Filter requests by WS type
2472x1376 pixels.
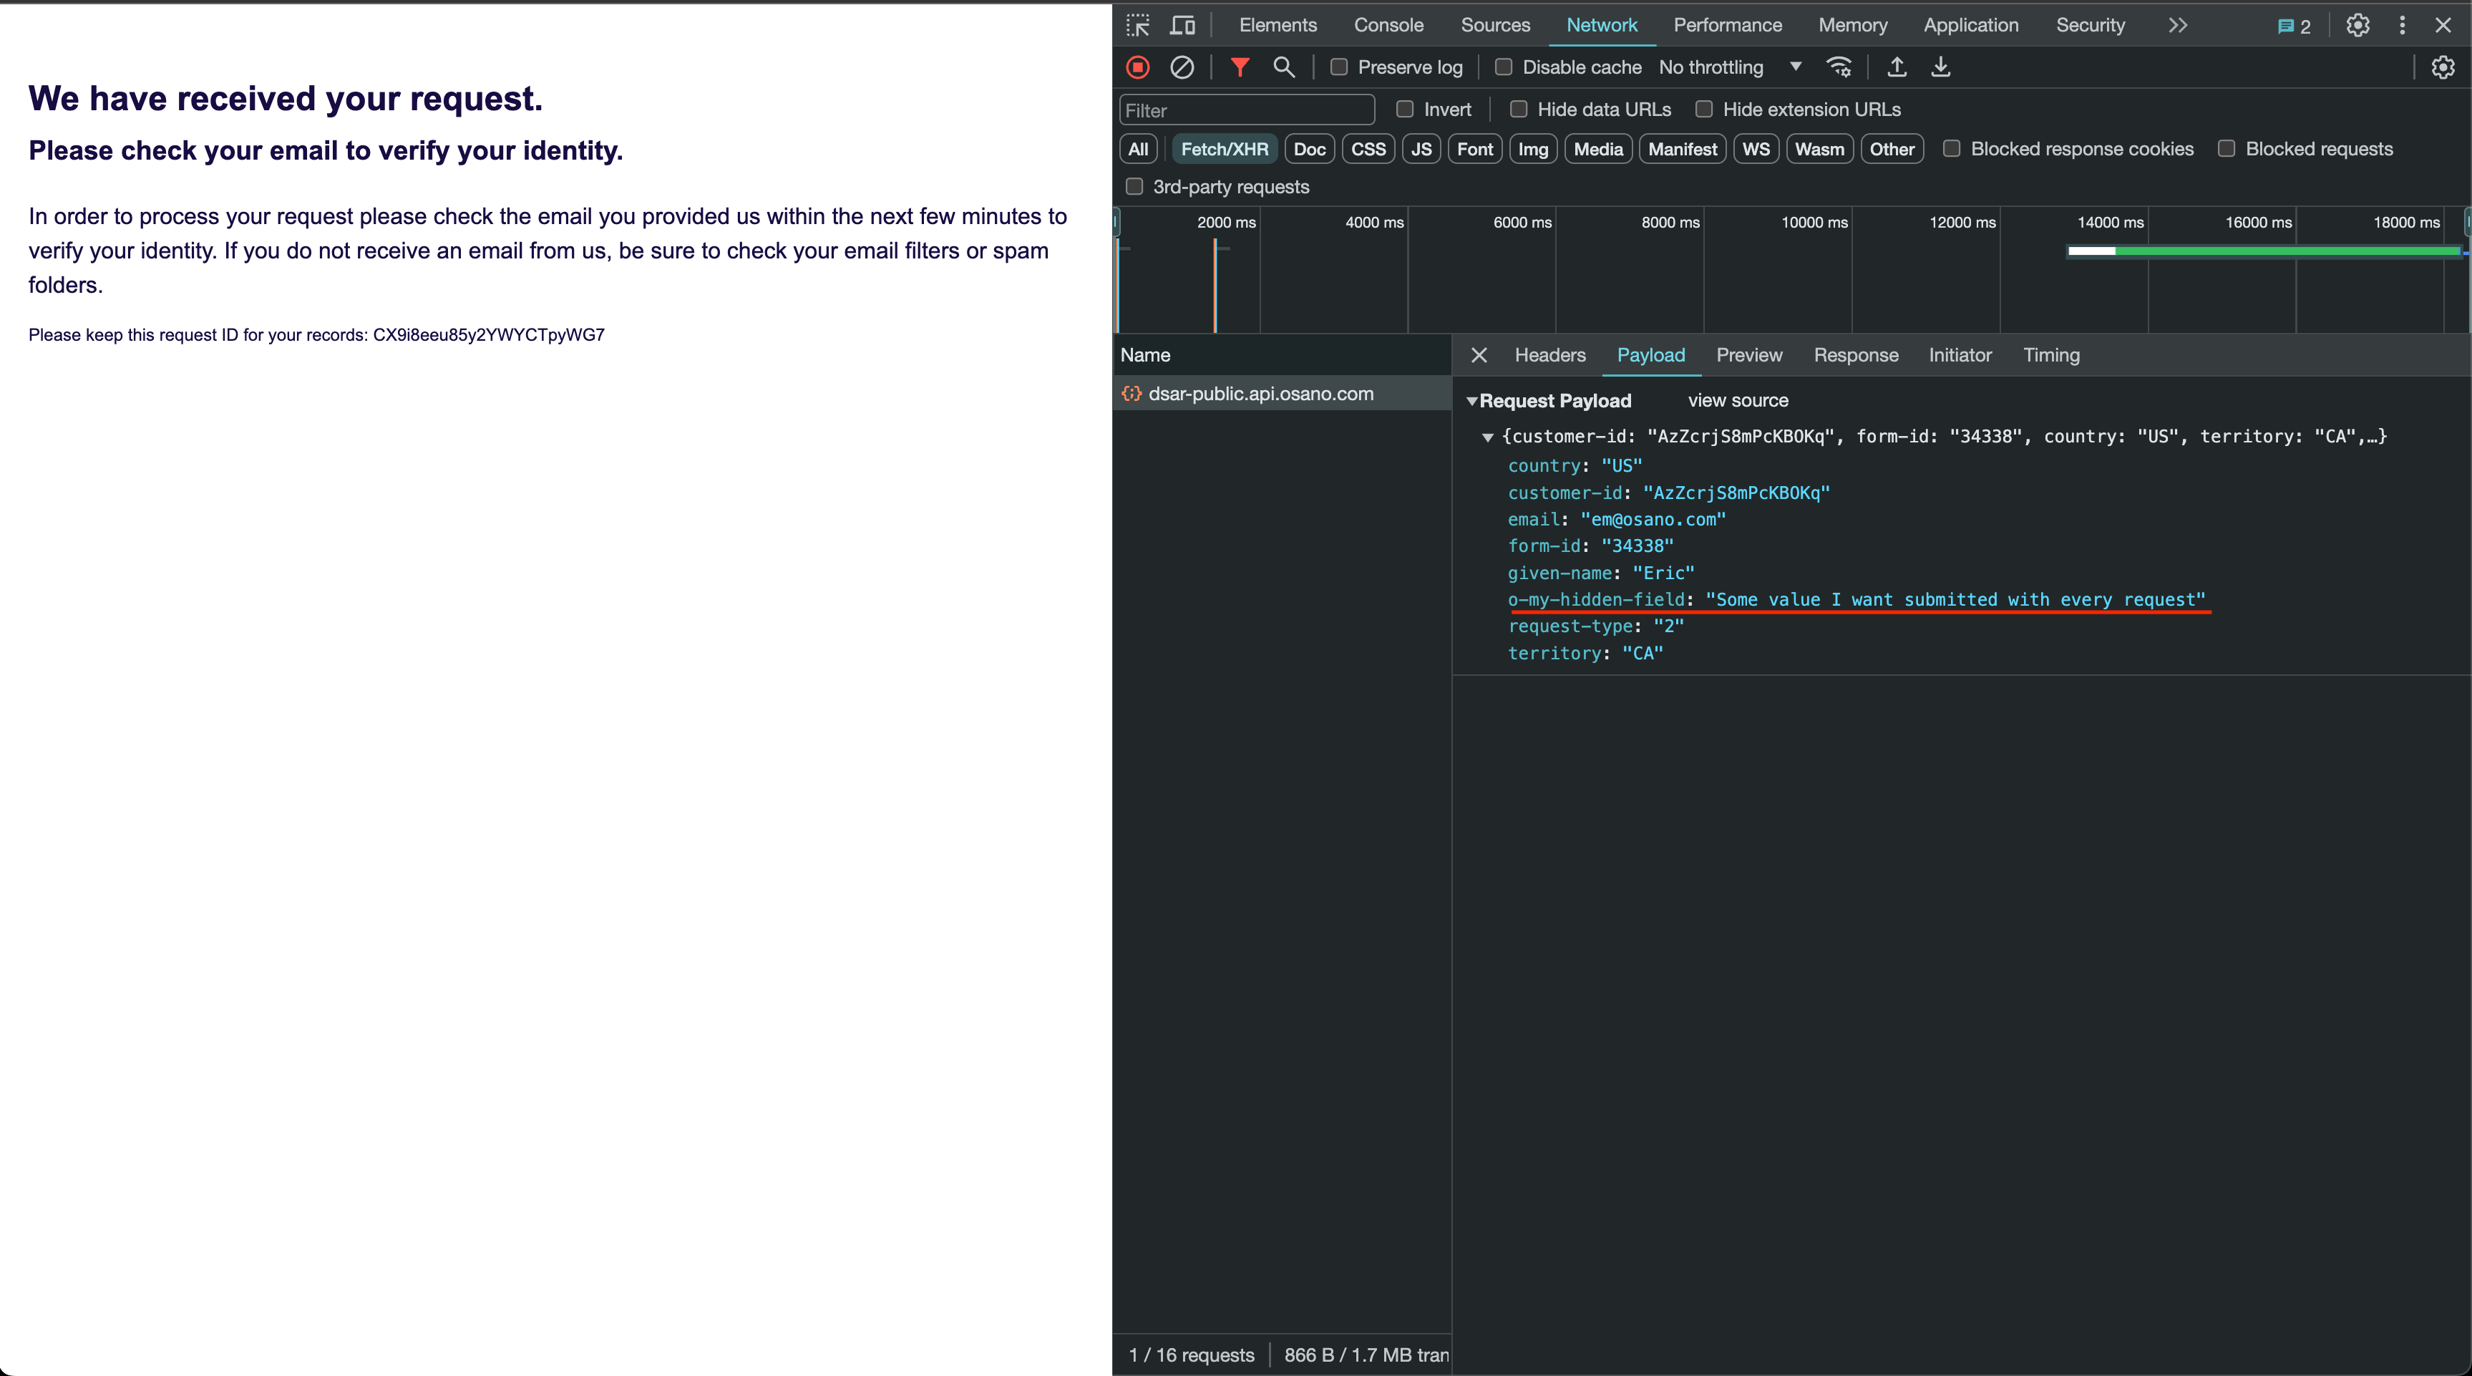pos(1756,149)
